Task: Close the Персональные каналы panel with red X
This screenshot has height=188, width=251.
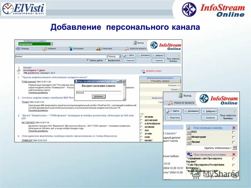Action: 234,128
